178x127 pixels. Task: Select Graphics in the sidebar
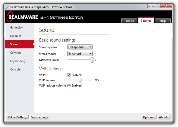20,36
